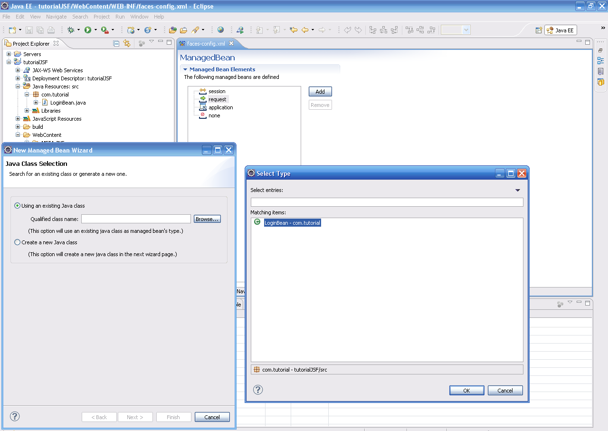Click the Browse... button in wizard
The width and height of the screenshot is (608, 431).
point(207,219)
